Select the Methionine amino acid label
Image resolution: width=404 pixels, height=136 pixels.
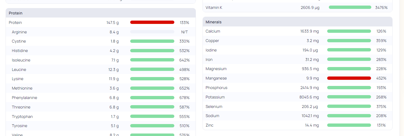(x=22, y=88)
